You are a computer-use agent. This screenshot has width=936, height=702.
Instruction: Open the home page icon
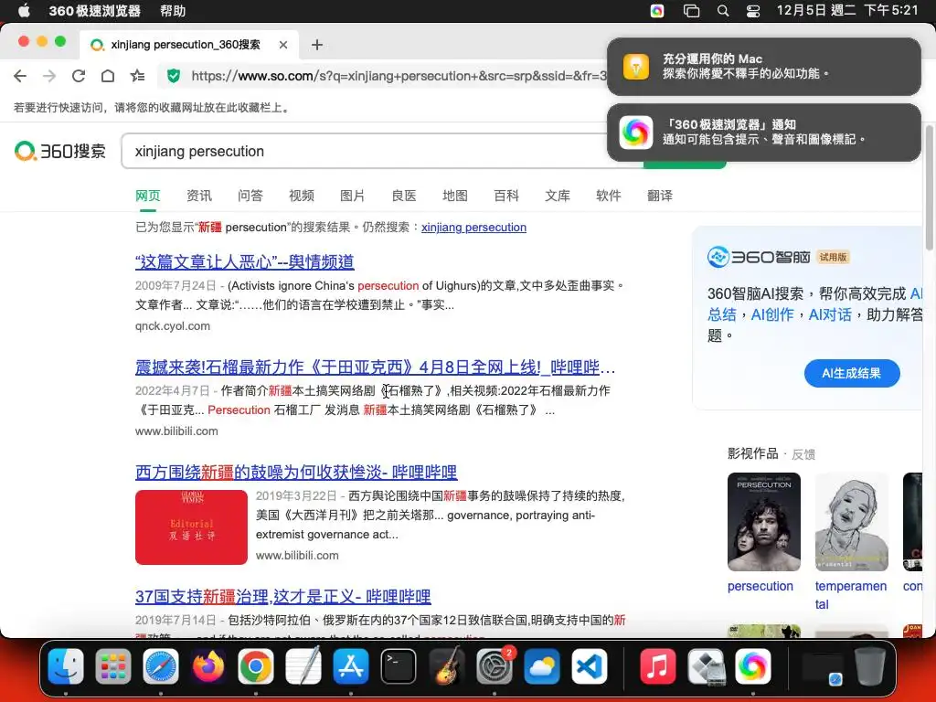pyautogui.click(x=108, y=76)
